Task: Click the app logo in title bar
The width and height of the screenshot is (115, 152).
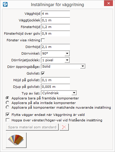Action: [5, 4]
